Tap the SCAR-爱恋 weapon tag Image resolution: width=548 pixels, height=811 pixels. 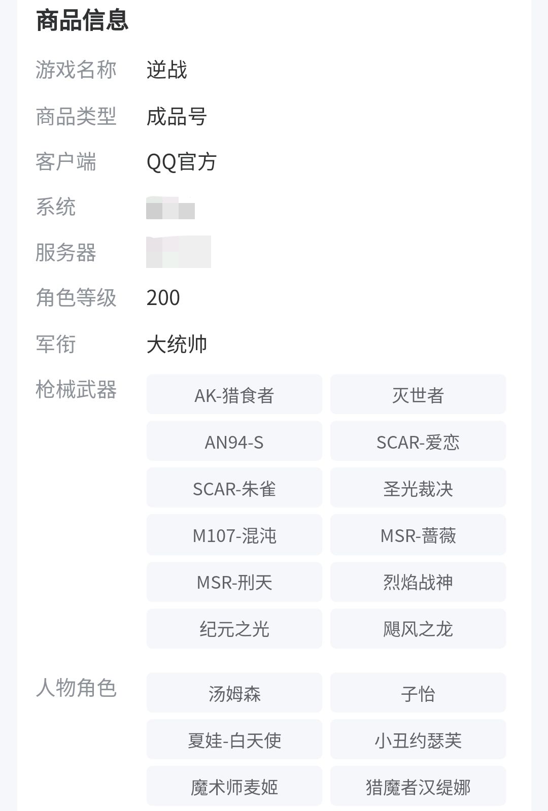418,442
